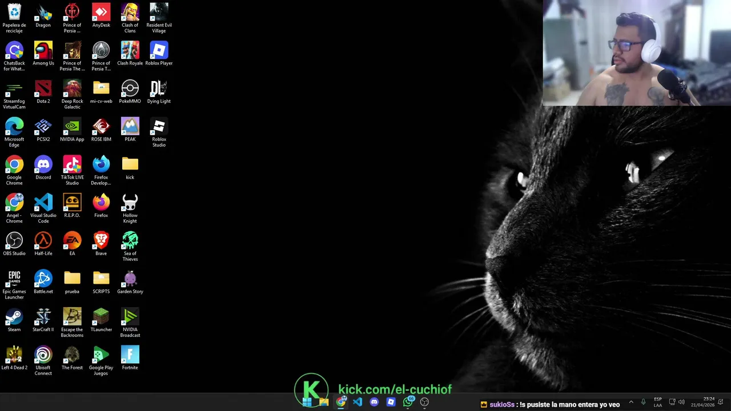Launch Battle.net from the desktop
This screenshot has width=731, height=411.
click(x=43, y=282)
